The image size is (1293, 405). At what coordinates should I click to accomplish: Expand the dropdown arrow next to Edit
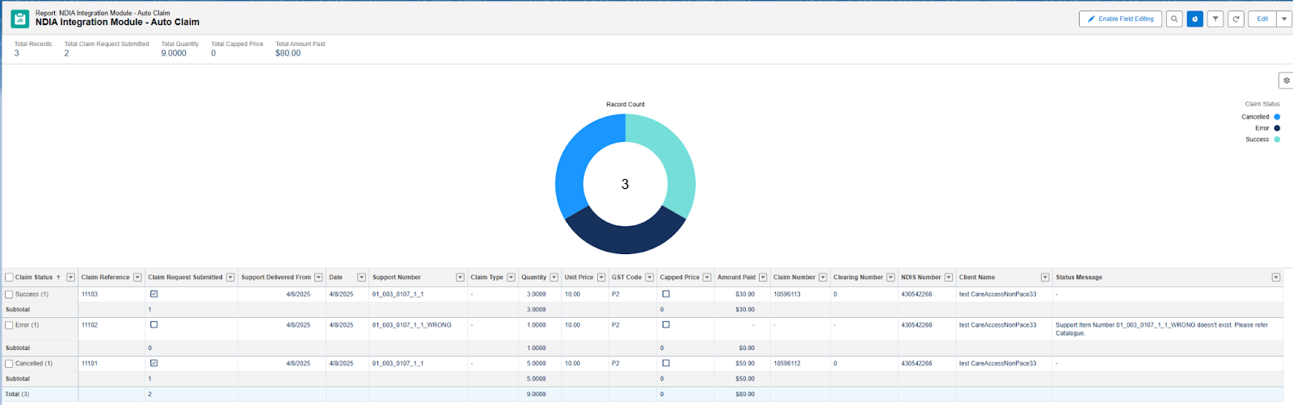tap(1283, 19)
